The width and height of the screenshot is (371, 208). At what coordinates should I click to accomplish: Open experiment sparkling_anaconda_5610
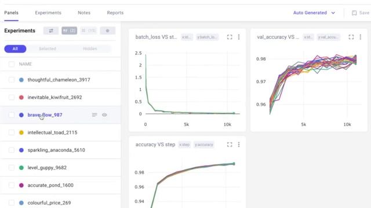coord(56,150)
